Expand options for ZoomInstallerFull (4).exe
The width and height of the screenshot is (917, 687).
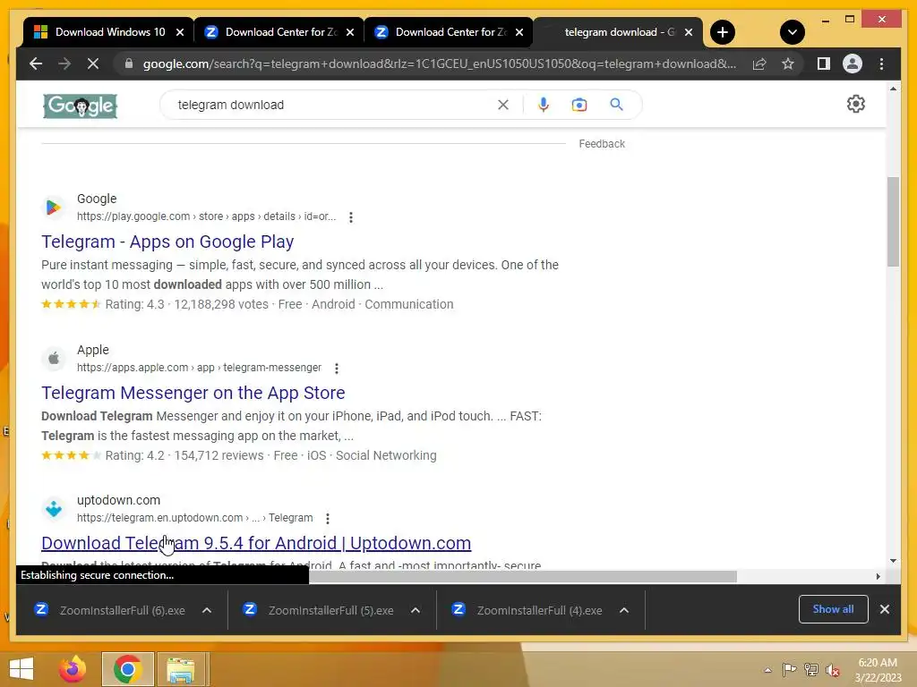tap(624, 610)
